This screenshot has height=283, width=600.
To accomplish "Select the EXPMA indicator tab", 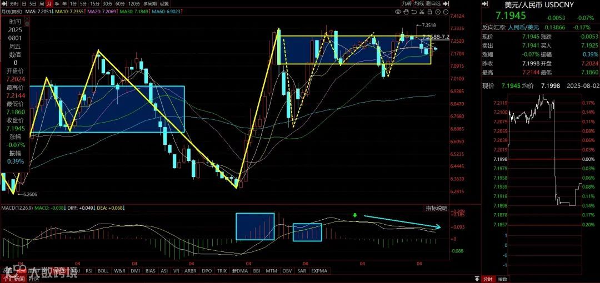I will [x=319, y=271].
